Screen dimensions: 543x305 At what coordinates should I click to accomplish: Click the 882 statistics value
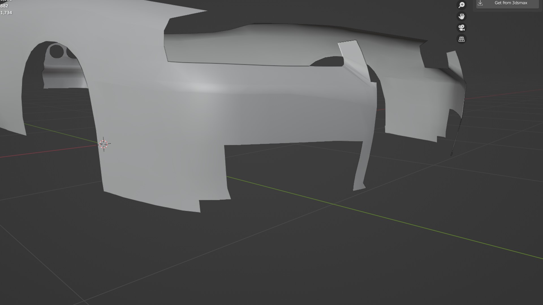[4, 6]
